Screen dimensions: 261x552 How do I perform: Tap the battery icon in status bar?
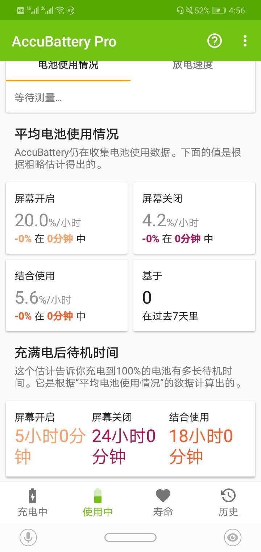click(x=219, y=11)
